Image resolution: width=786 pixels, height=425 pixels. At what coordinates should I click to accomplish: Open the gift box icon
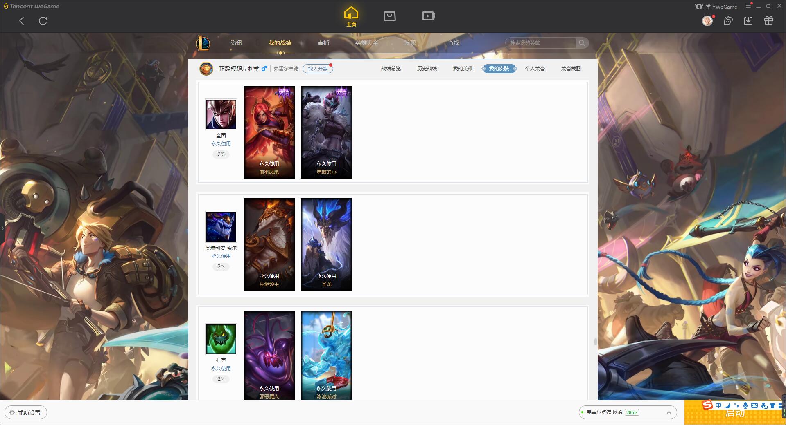tap(769, 20)
